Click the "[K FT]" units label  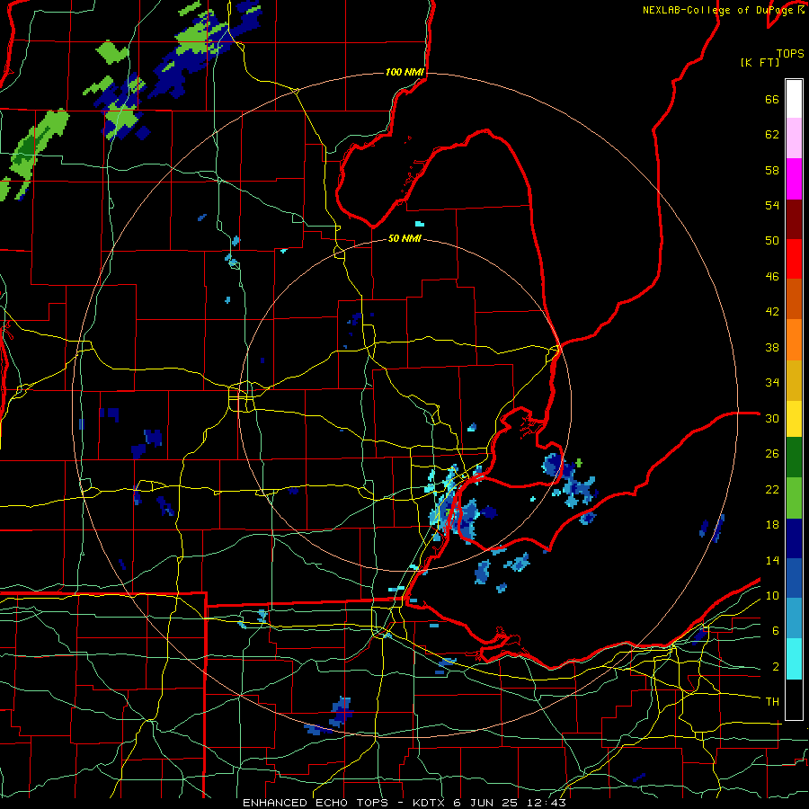click(x=760, y=63)
